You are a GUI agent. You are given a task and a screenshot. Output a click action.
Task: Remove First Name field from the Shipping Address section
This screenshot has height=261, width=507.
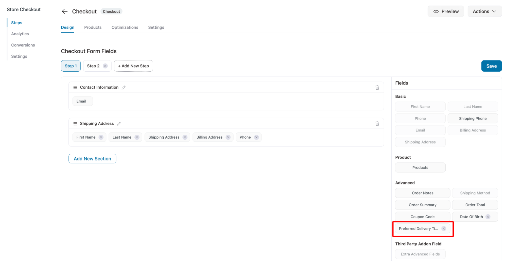click(101, 137)
